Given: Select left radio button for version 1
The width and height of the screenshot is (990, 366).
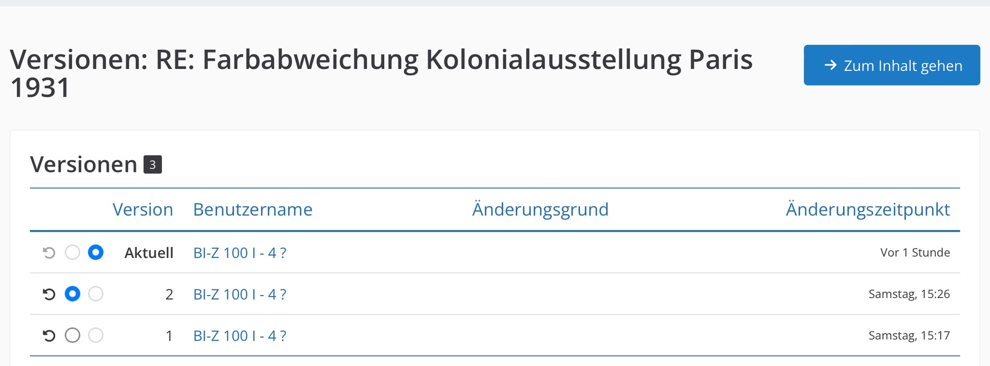Looking at the screenshot, I should (72, 336).
